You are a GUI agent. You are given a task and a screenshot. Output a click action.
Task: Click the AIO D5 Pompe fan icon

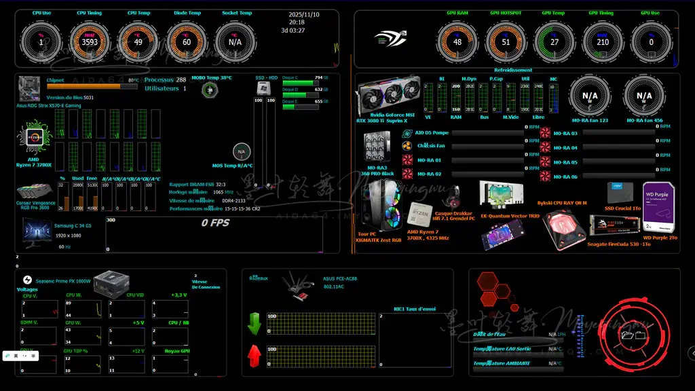(407, 132)
